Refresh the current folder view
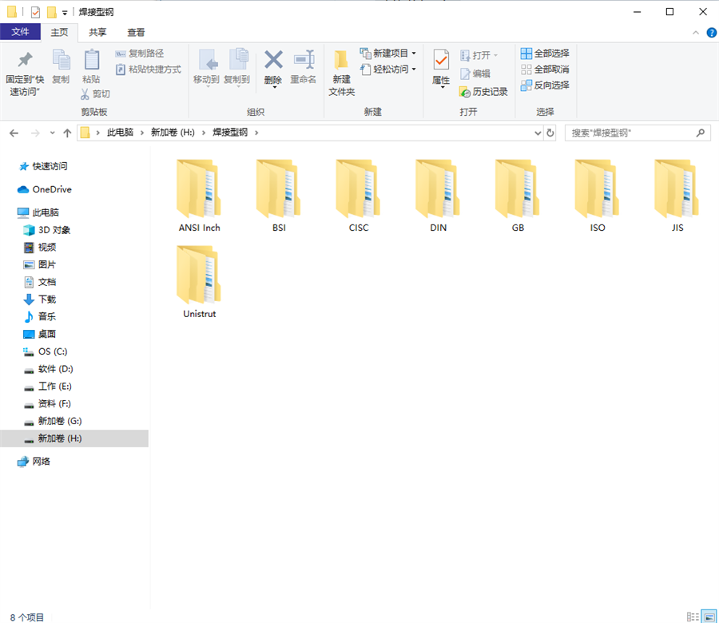 (x=550, y=133)
